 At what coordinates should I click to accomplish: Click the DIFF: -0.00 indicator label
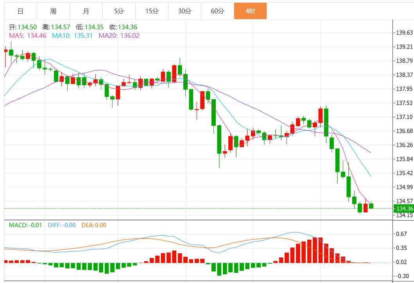[62, 225]
